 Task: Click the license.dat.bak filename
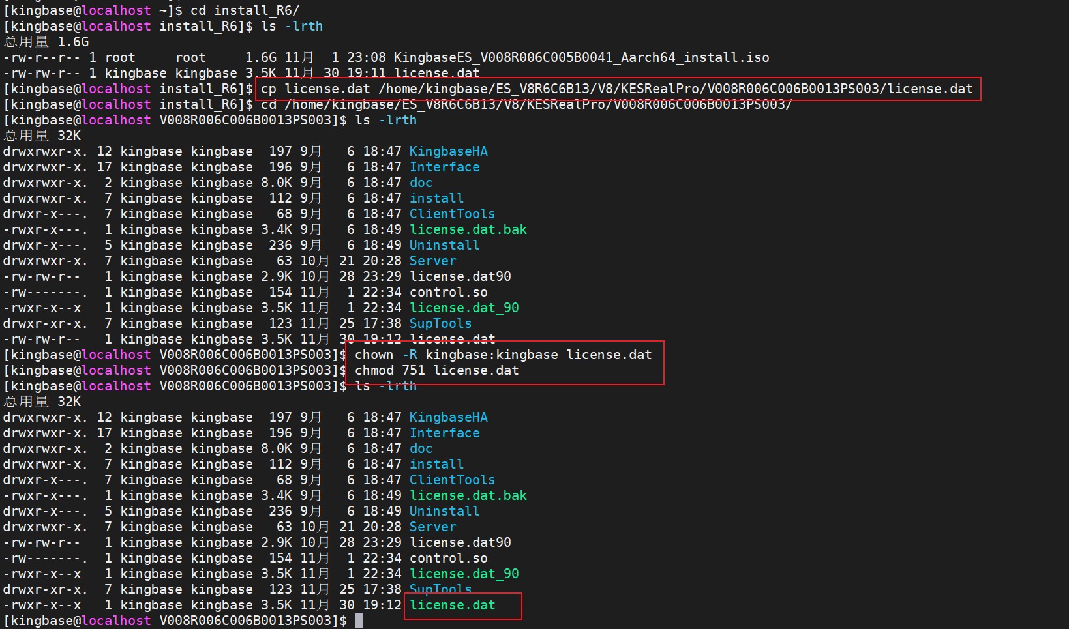click(468, 229)
